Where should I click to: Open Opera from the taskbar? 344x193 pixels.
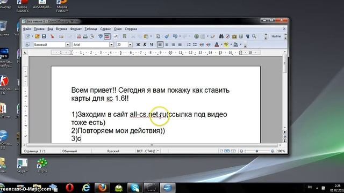70,188
